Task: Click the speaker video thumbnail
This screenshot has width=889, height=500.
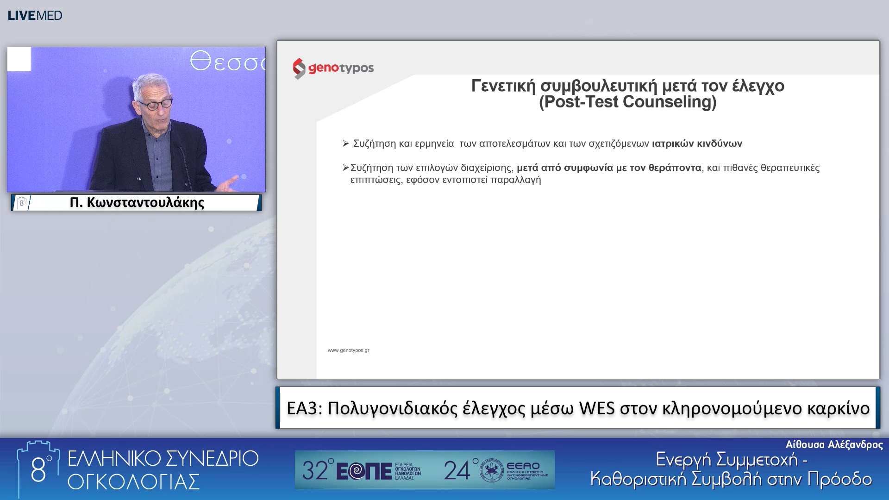Action: (136, 119)
